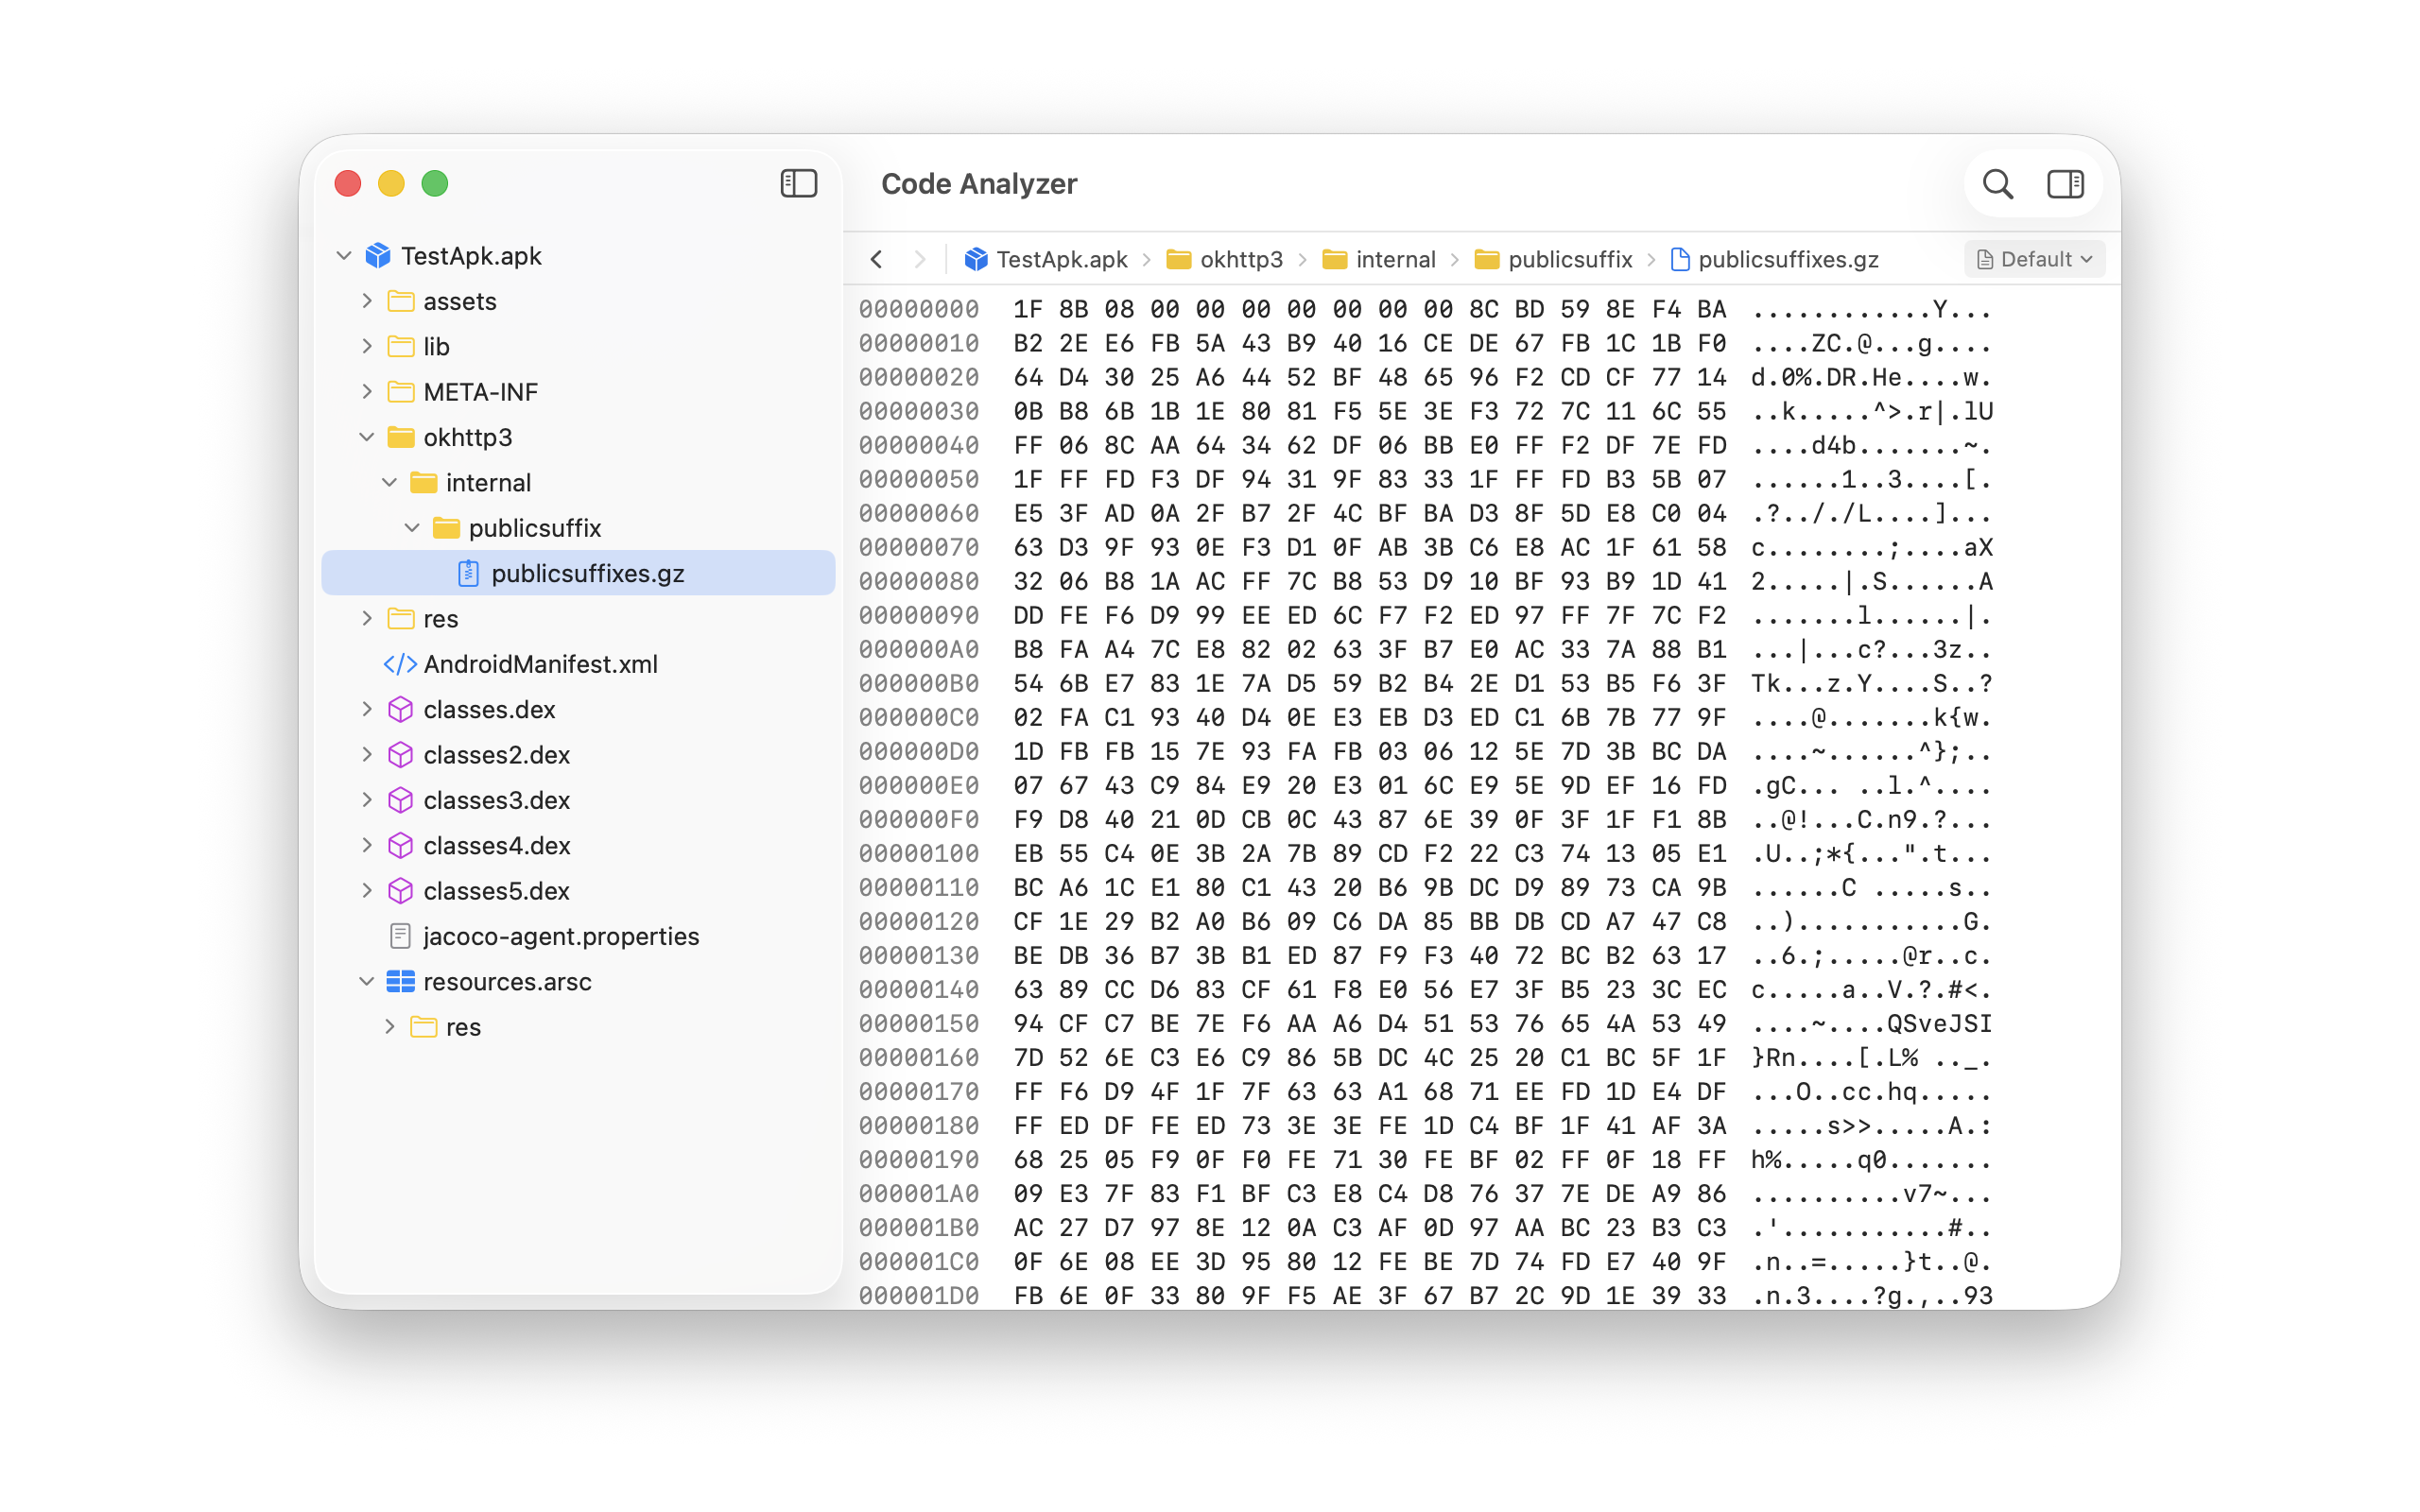Select the jacoco-agent.properties file label
This screenshot has height=1512, width=2420.
pos(561,936)
